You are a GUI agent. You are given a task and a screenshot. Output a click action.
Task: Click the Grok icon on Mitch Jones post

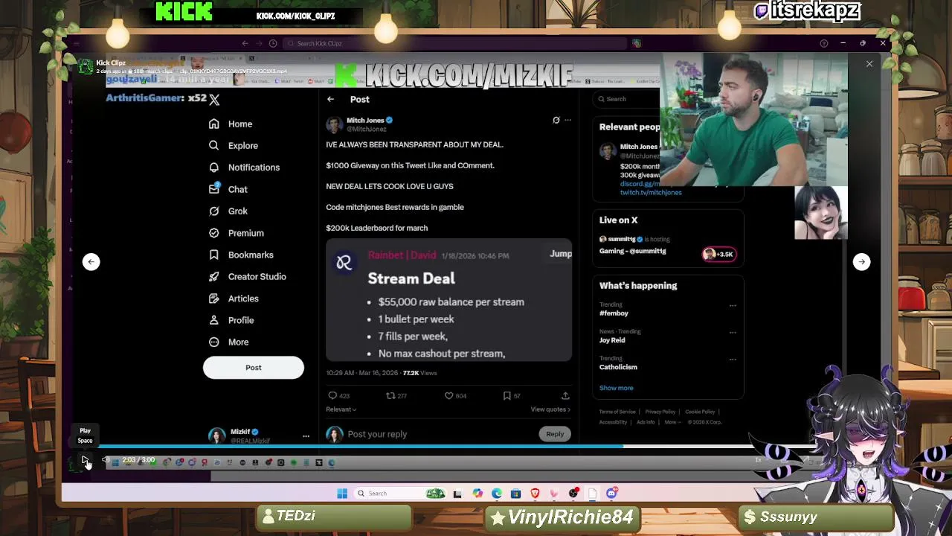556,120
